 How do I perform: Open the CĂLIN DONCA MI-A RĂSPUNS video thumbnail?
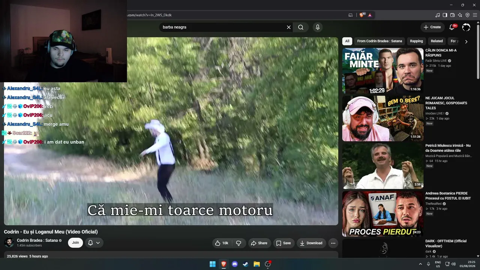(383, 70)
